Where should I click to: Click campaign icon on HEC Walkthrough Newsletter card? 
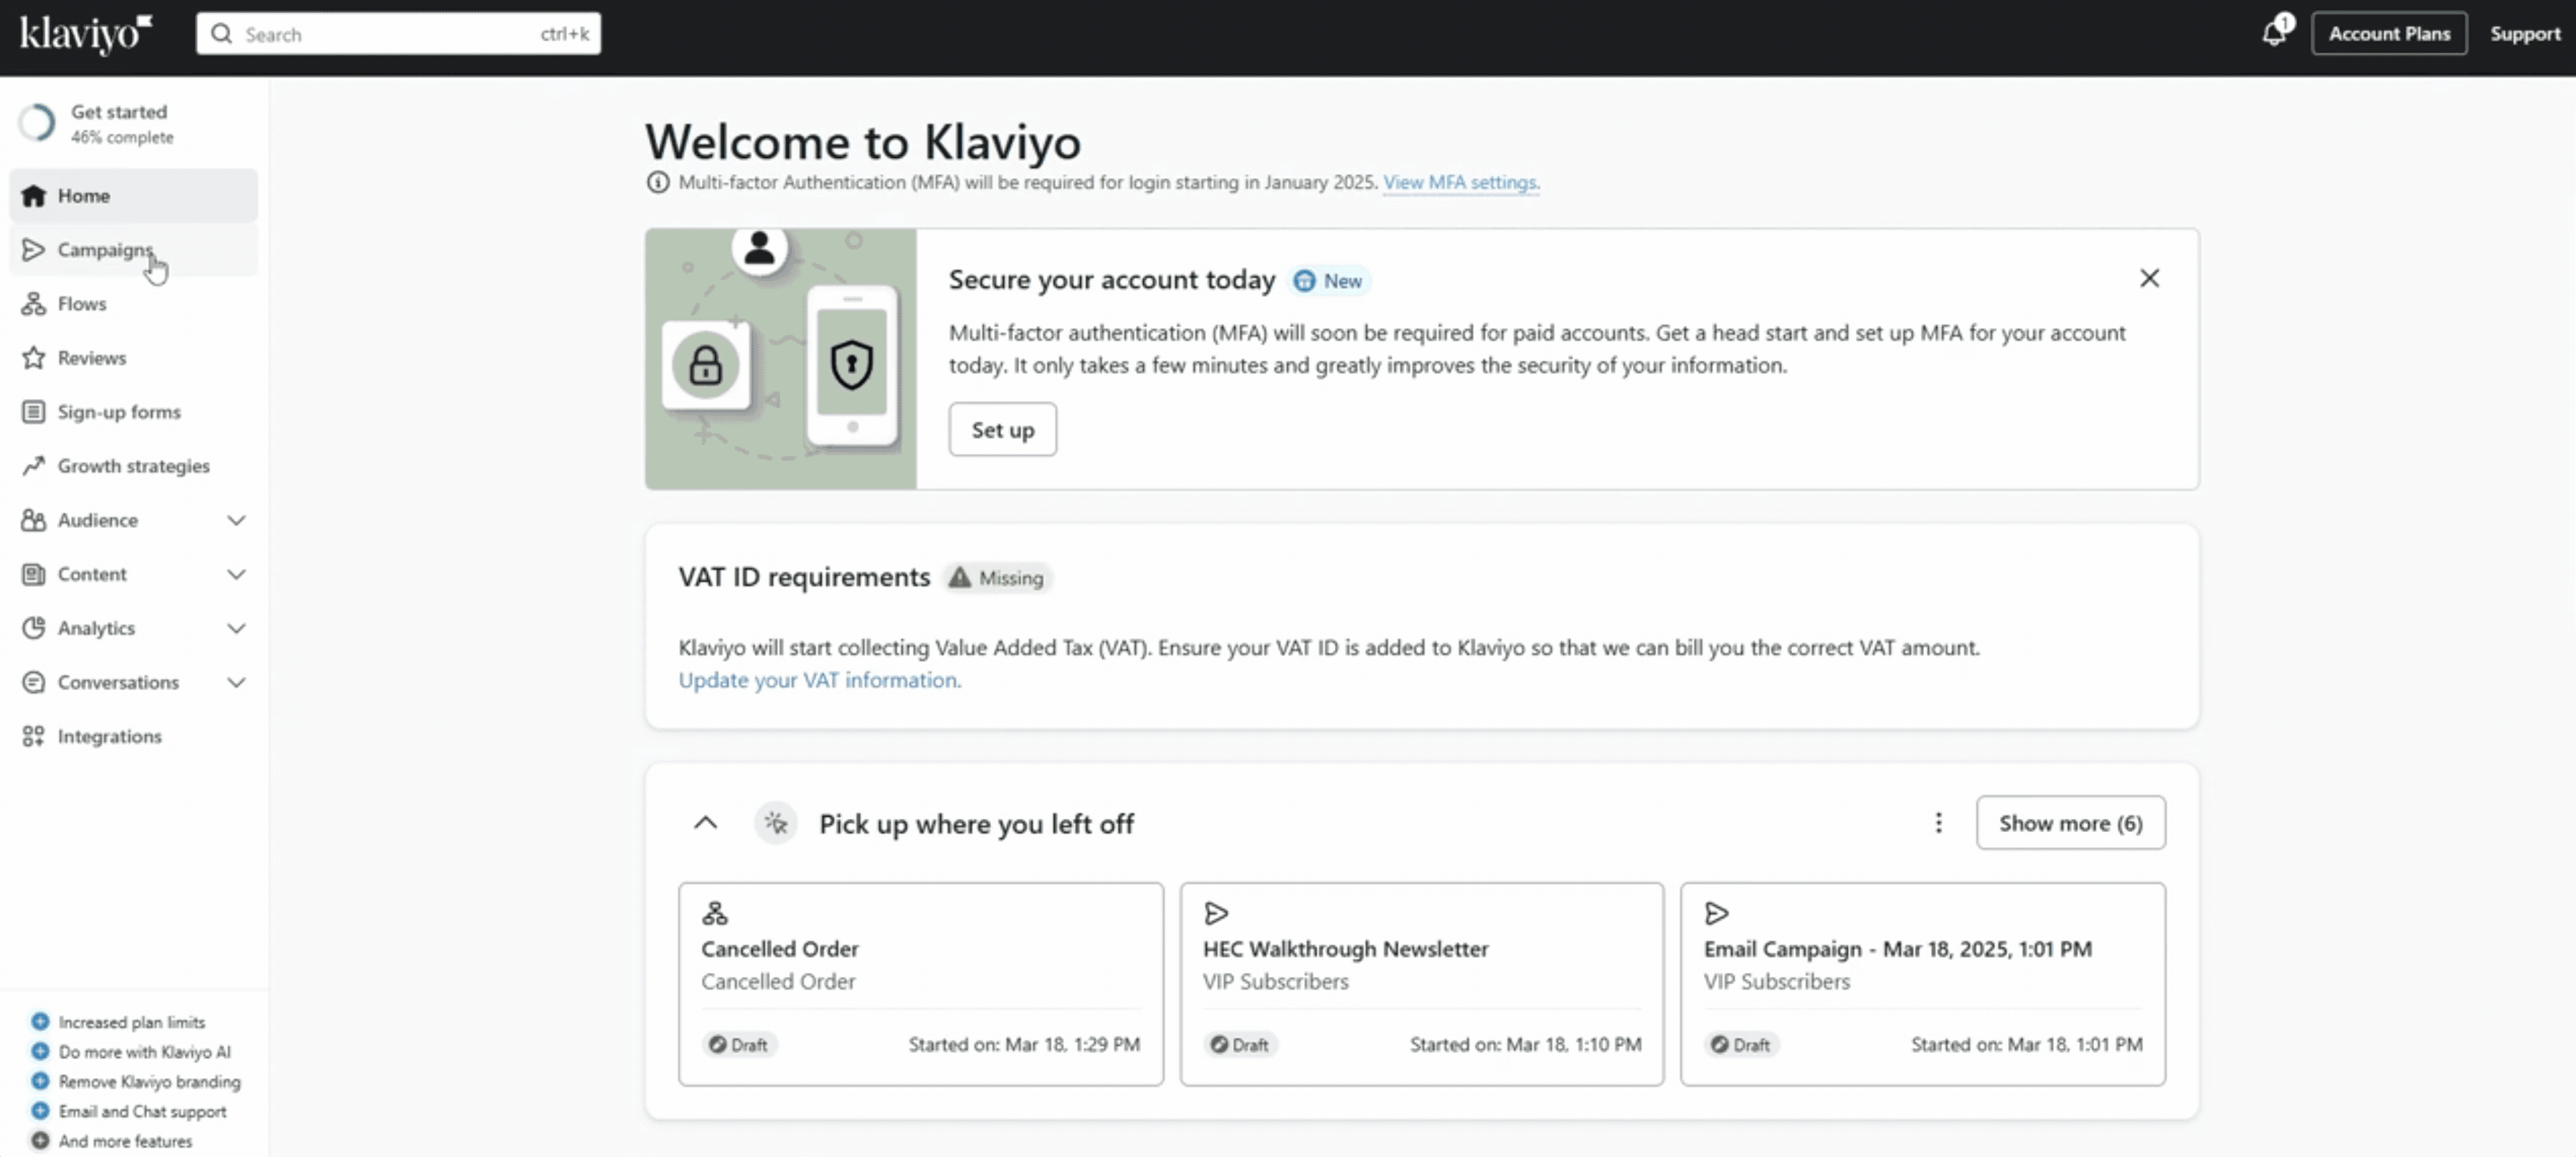click(1216, 912)
